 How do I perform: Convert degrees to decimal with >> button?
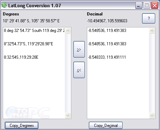click(79, 49)
